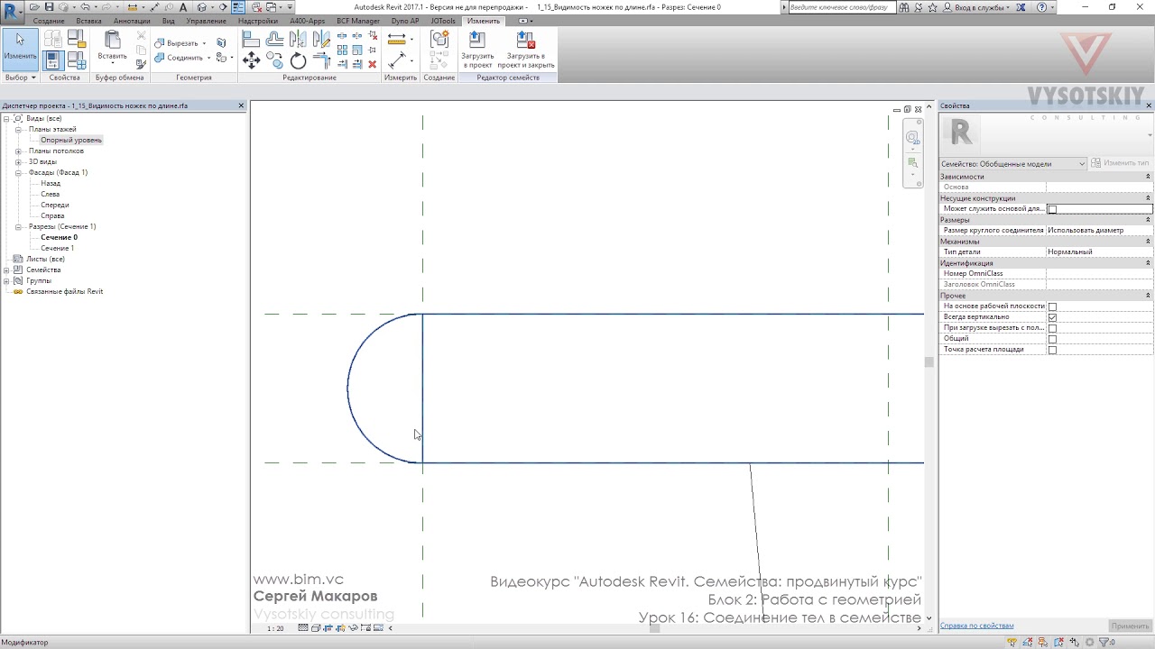Click the Cut to clipboard scissors icon

141,36
